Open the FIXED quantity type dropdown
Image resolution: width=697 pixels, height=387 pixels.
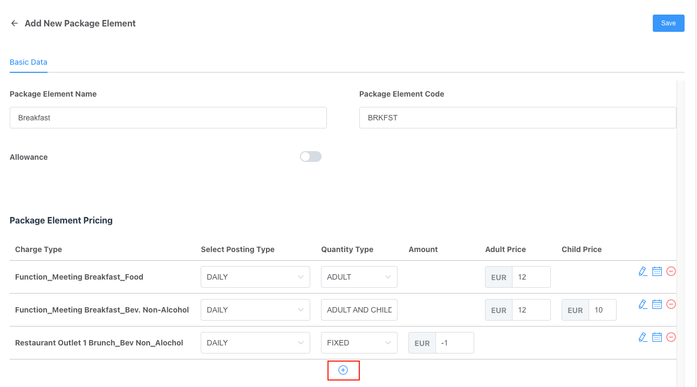click(x=359, y=343)
